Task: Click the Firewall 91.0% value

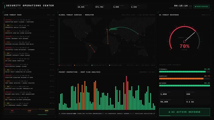Action: (207, 69)
